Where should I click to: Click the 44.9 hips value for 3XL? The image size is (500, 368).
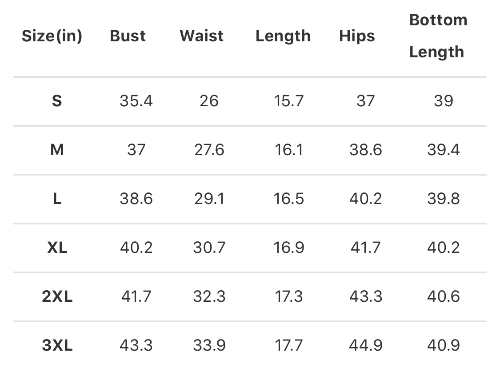click(x=365, y=345)
